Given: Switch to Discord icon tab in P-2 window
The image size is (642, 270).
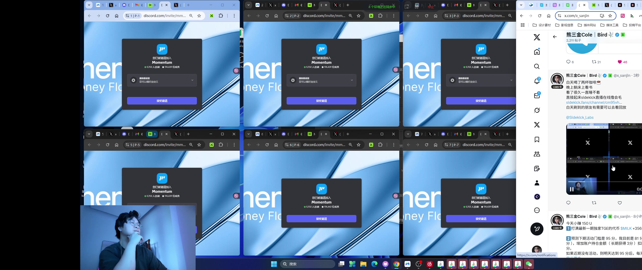Looking at the screenshot, I should (x=285, y=5).
